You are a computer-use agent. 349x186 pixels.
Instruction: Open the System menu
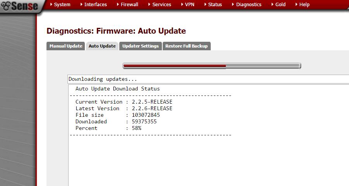pos(60,4)
